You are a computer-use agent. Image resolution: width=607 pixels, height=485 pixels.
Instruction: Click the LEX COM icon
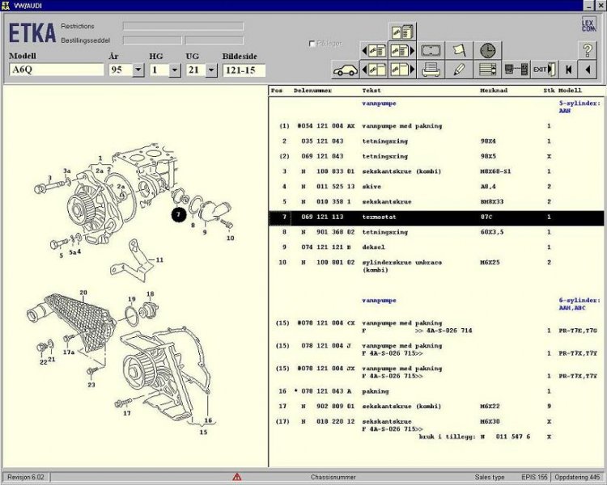588,25
